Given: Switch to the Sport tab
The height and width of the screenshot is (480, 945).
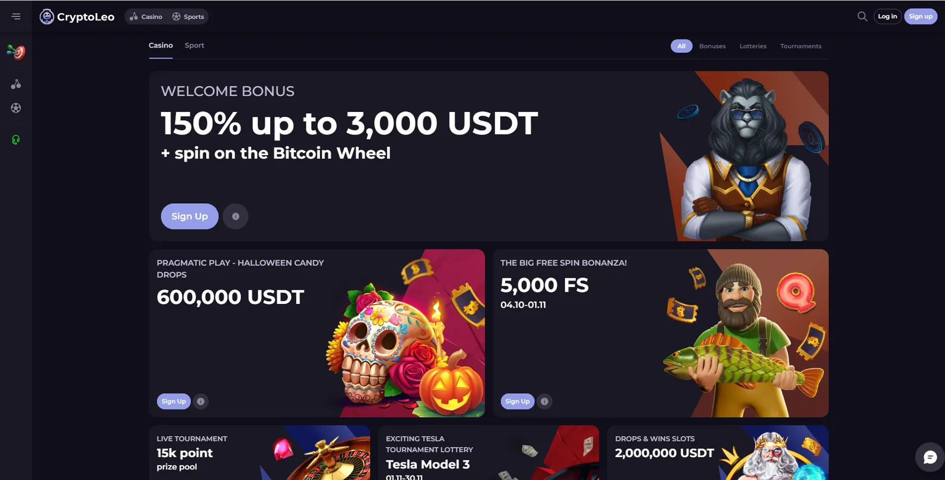Looking at the screenshot, I should [x=195, y=45].
